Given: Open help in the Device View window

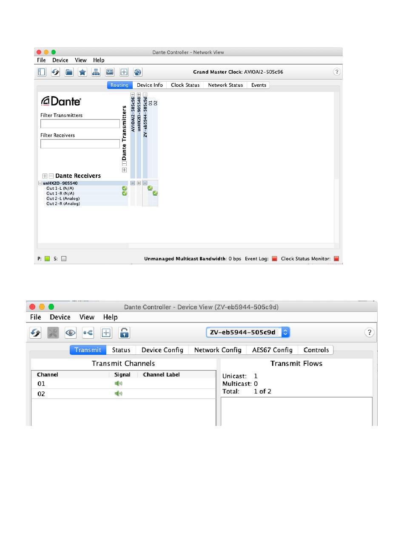Looking at the screenshot, I should point(370,333).
